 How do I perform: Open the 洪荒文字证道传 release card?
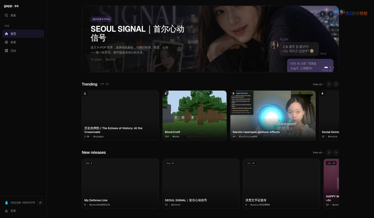(281, 183)
